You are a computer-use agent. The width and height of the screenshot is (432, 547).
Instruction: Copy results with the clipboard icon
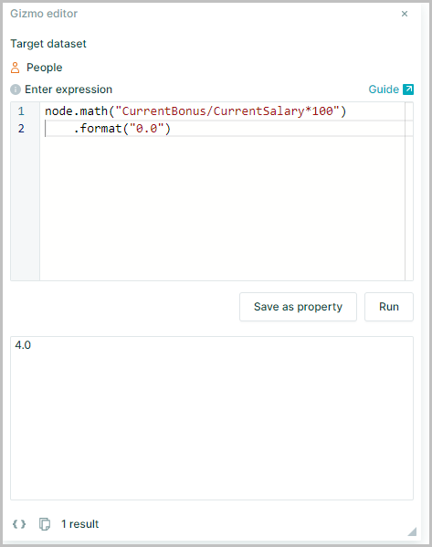pos(45,524)
